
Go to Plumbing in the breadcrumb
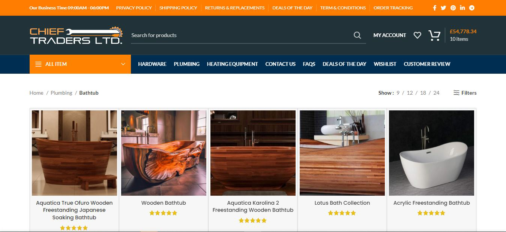[61, 93]
